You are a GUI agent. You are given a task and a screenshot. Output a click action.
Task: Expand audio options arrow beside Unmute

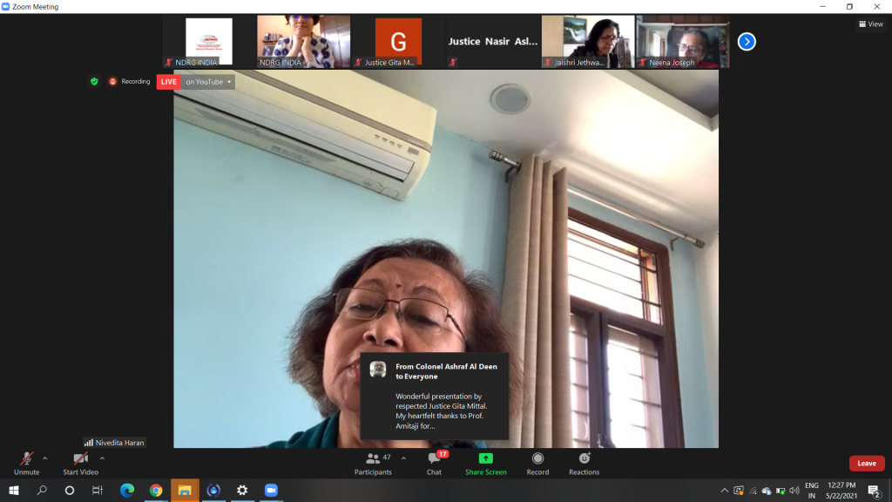[45, 458]
